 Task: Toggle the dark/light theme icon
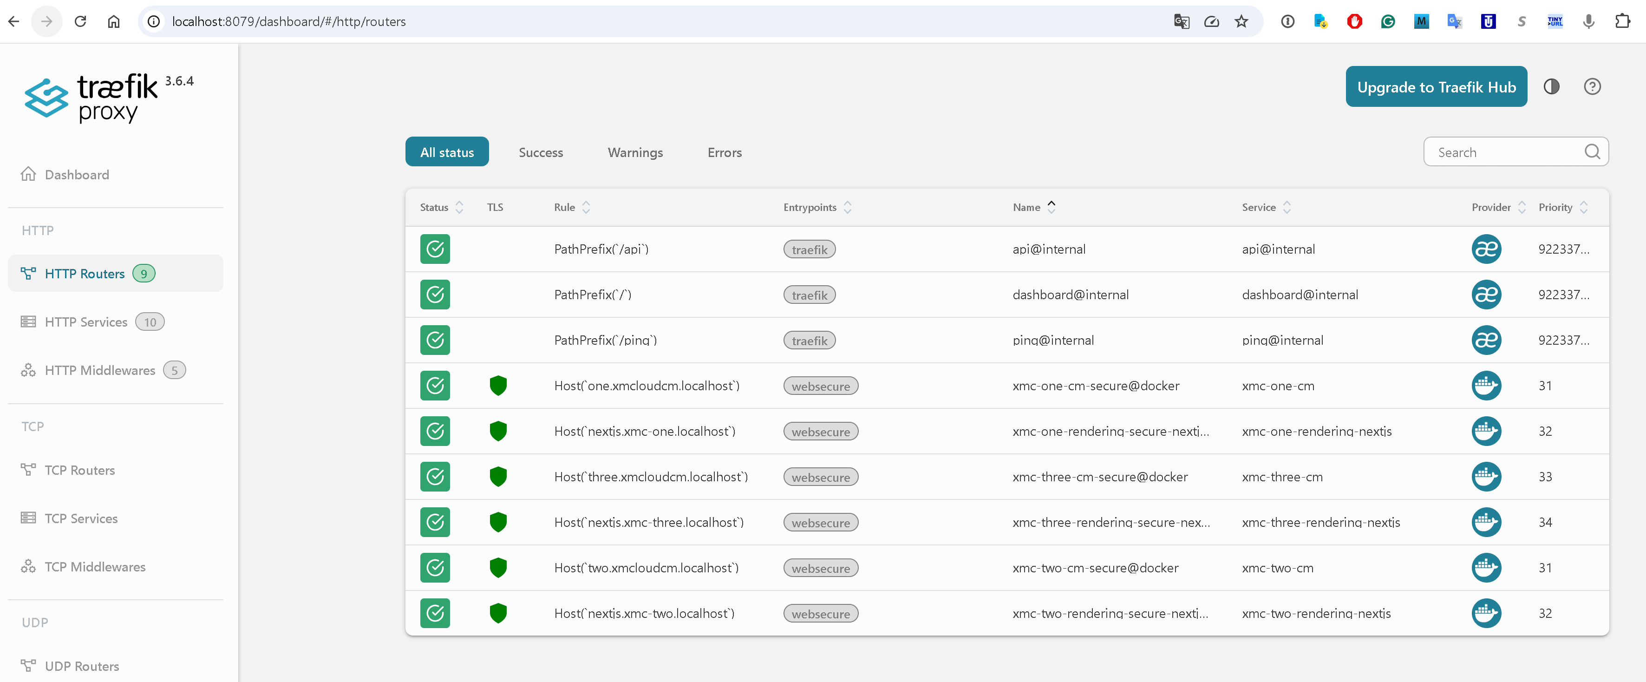tap(1551, 86)
